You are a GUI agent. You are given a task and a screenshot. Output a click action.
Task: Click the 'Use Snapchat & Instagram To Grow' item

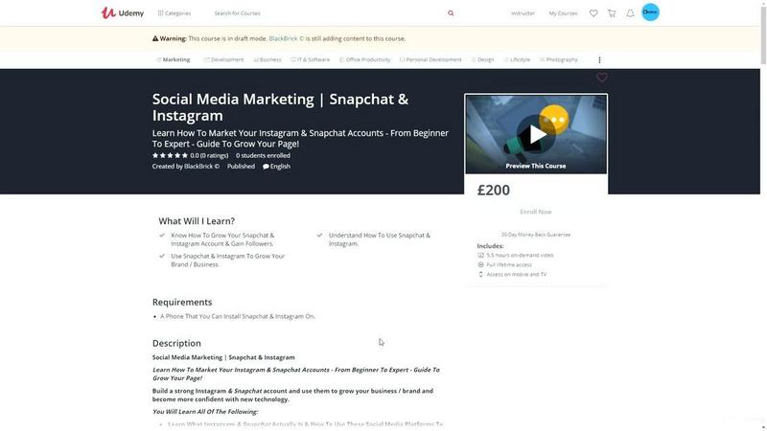coord(227,260)
